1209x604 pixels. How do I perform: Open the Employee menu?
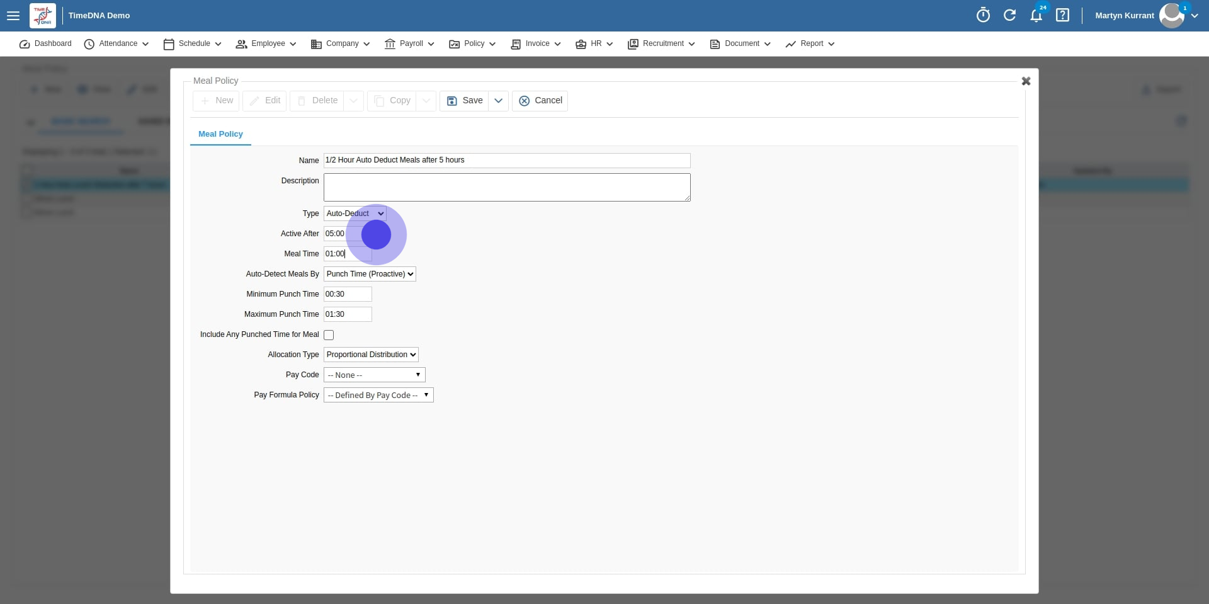pos(266,44)
